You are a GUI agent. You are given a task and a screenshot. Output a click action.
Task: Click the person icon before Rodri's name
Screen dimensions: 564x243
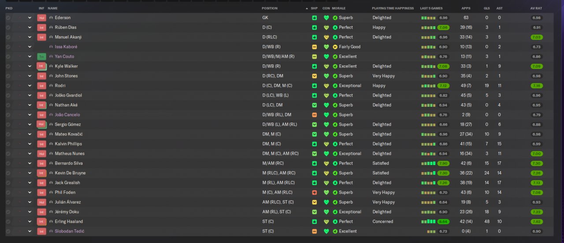pos(51,86)
